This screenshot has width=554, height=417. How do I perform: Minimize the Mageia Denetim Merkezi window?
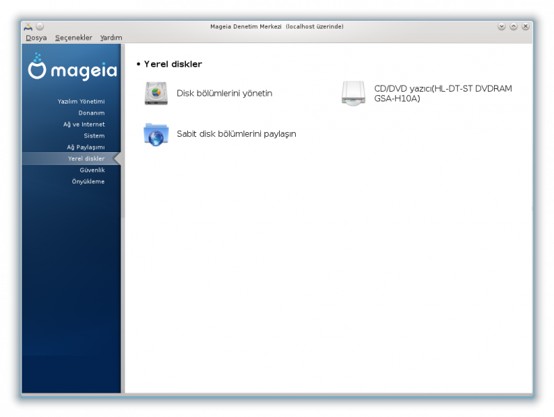click(501, 26)
